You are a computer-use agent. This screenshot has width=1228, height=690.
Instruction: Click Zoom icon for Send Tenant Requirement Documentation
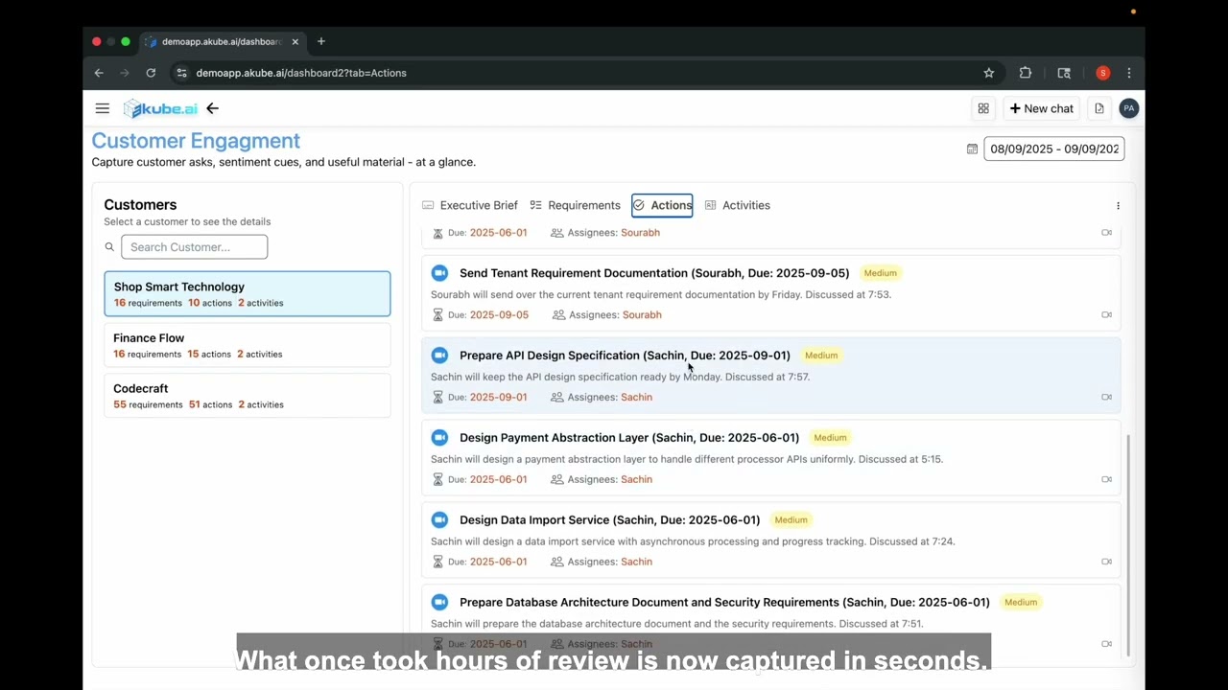click(439, 273)
